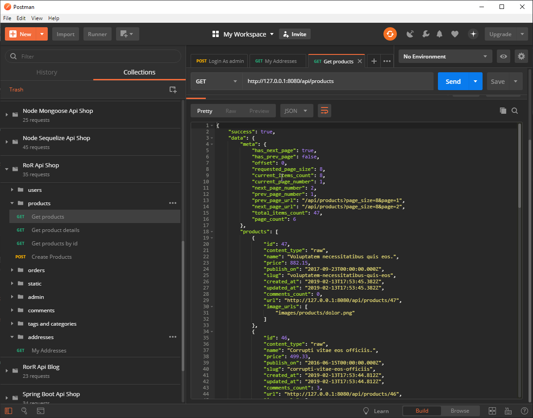The image size is (533, 418).
Task: Open environment quick look eye icon
Action: [504, 56]
